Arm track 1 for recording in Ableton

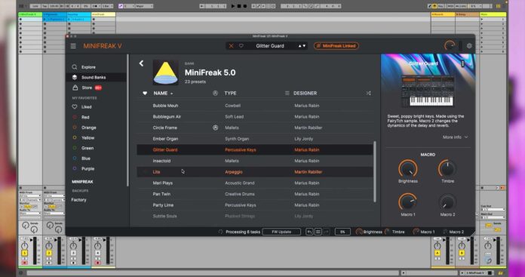point(24,263)
